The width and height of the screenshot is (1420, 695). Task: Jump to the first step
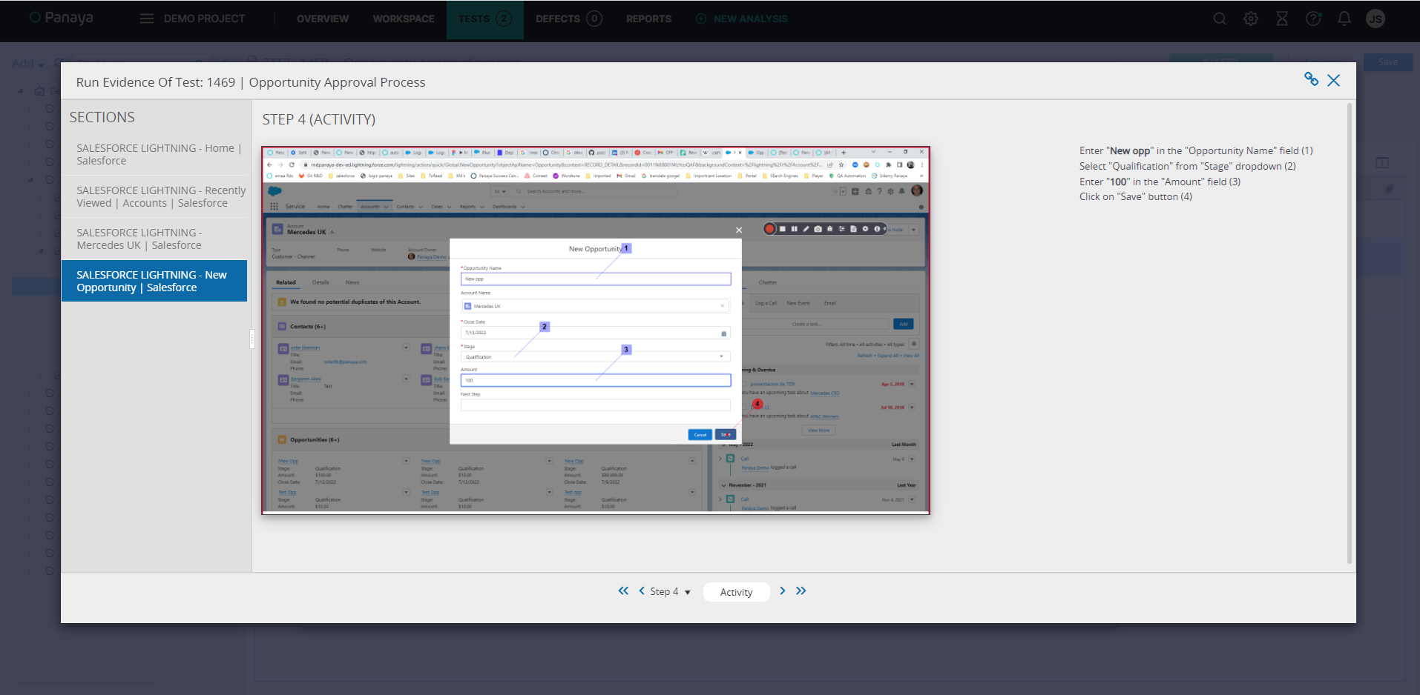click(623, 591)
